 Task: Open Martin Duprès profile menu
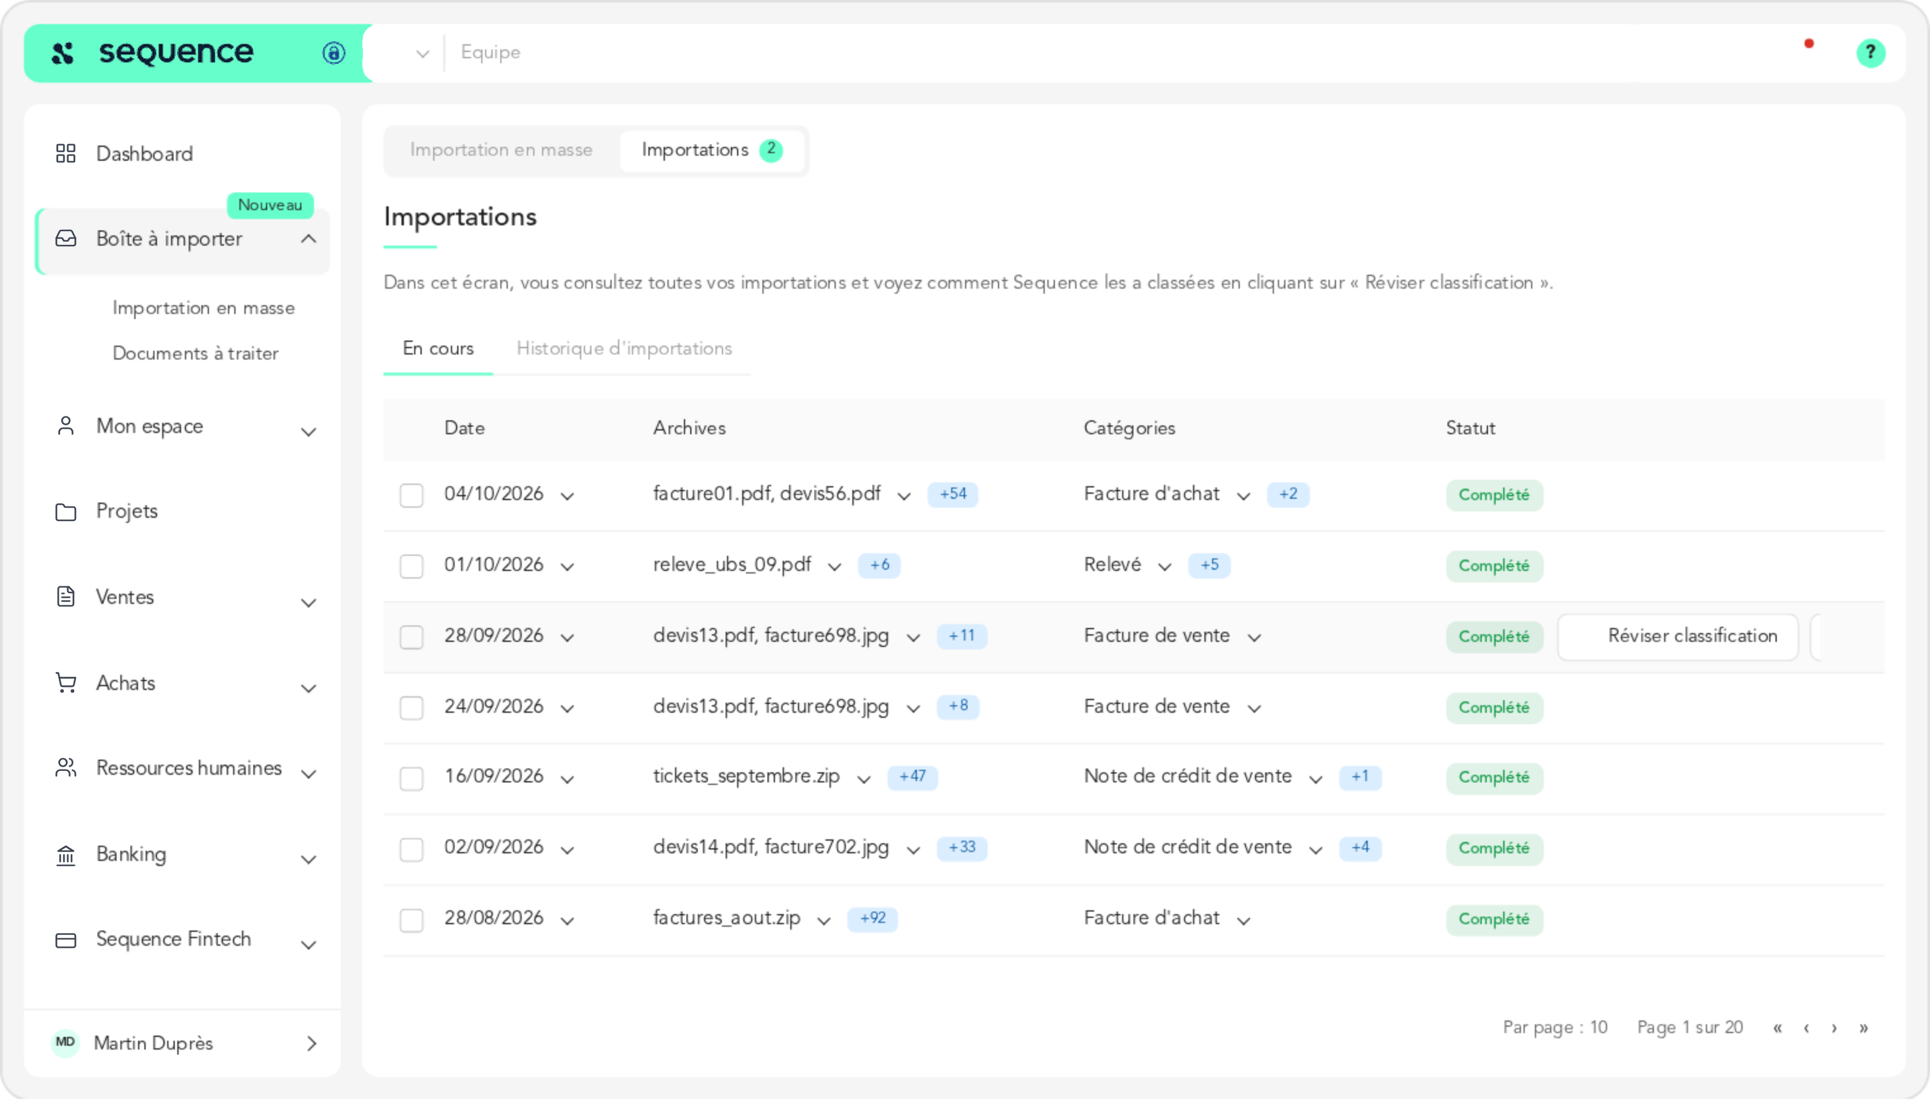coord(183,1043)
